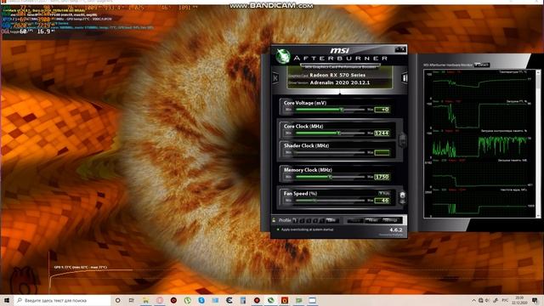
Task: Select profile slot 1
Action: point(295,221)
